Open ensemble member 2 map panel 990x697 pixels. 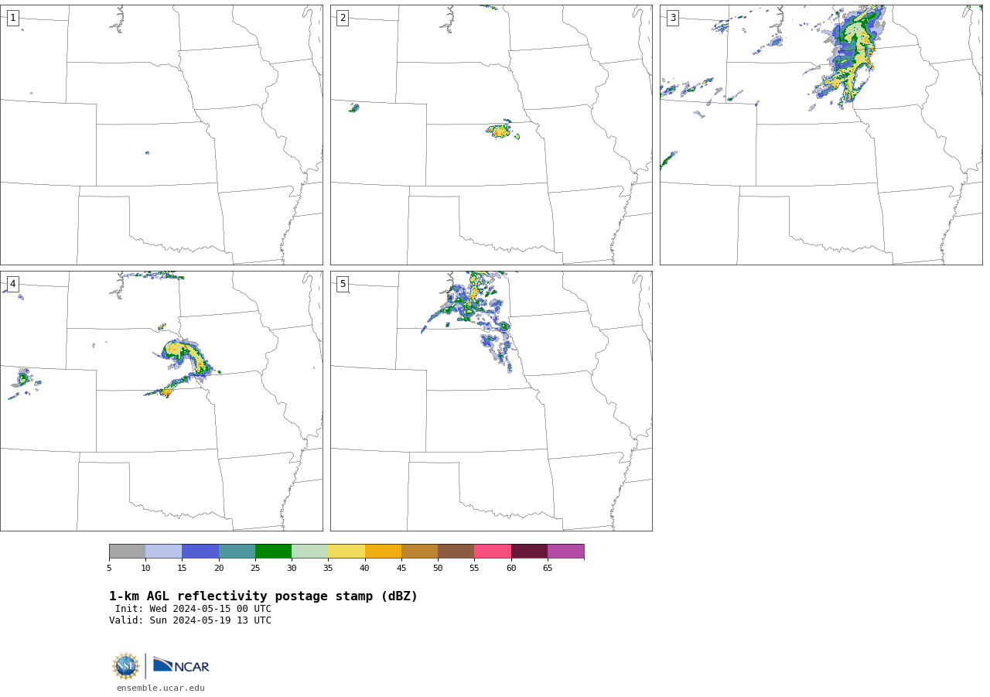pyautogui.click(x=491, y=135)
